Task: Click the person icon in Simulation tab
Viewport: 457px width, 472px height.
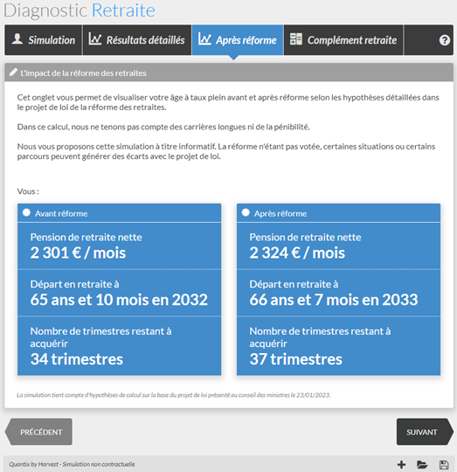Action: [17, 39]
